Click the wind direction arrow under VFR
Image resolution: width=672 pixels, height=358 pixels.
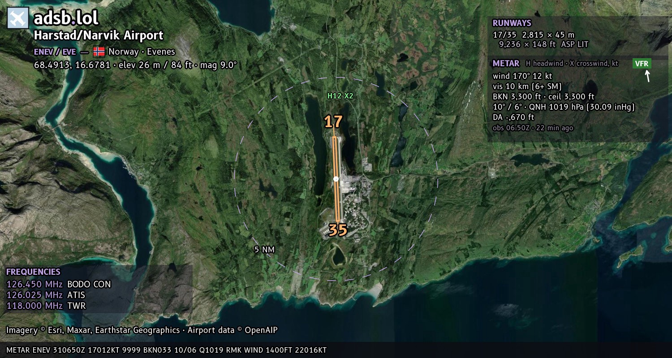(647, 76)
